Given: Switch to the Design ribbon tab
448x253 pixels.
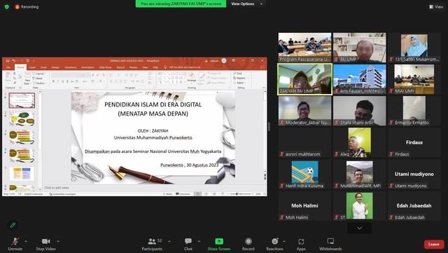Looking at the screenshot, I should pyautogui.click(x=55, y=67).
